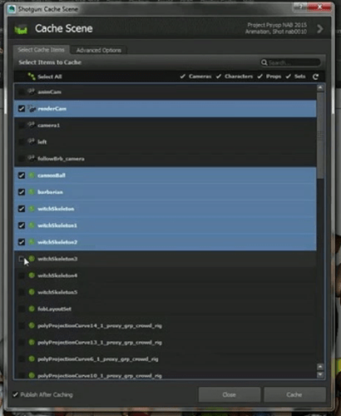Click the polyProjectionCurve14 green asset icon
Screen dimensions: 341x416
[x=32, y=325]
